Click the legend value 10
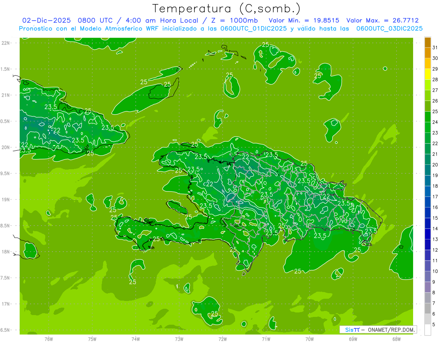The image size is (445, 344). pyautogui.click(x=435, y=271)
